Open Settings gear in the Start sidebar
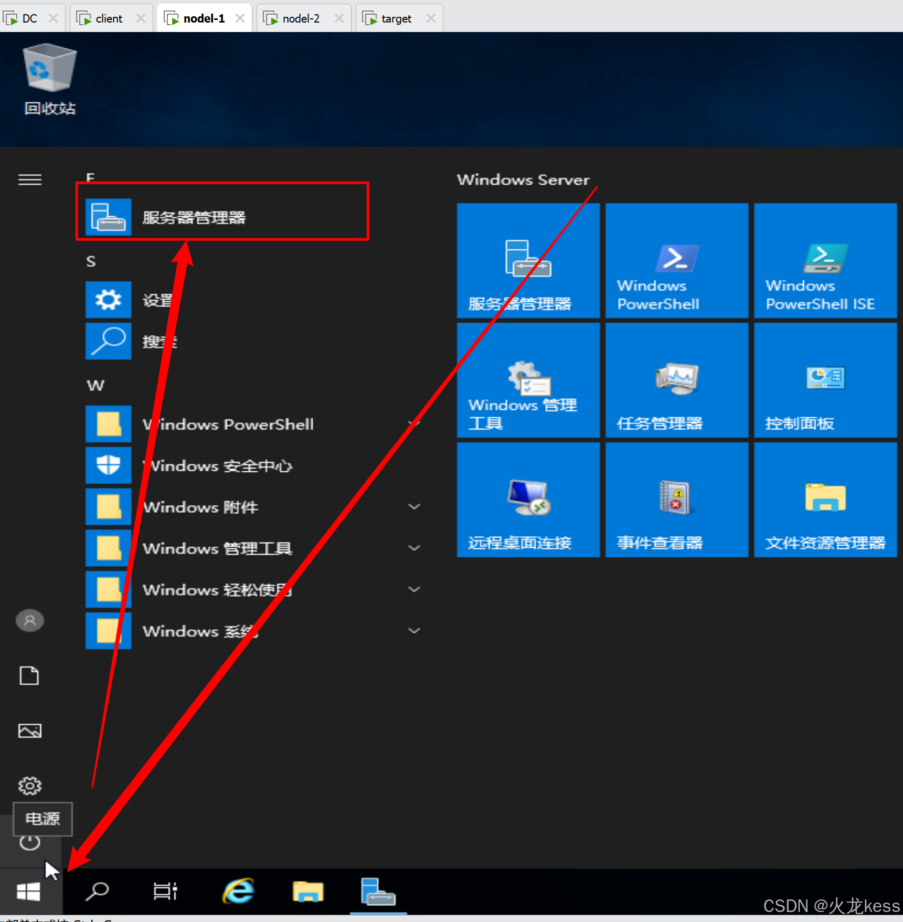Viewport: 903px width, 922px height. pyautogui.click(x=30, y=786)
